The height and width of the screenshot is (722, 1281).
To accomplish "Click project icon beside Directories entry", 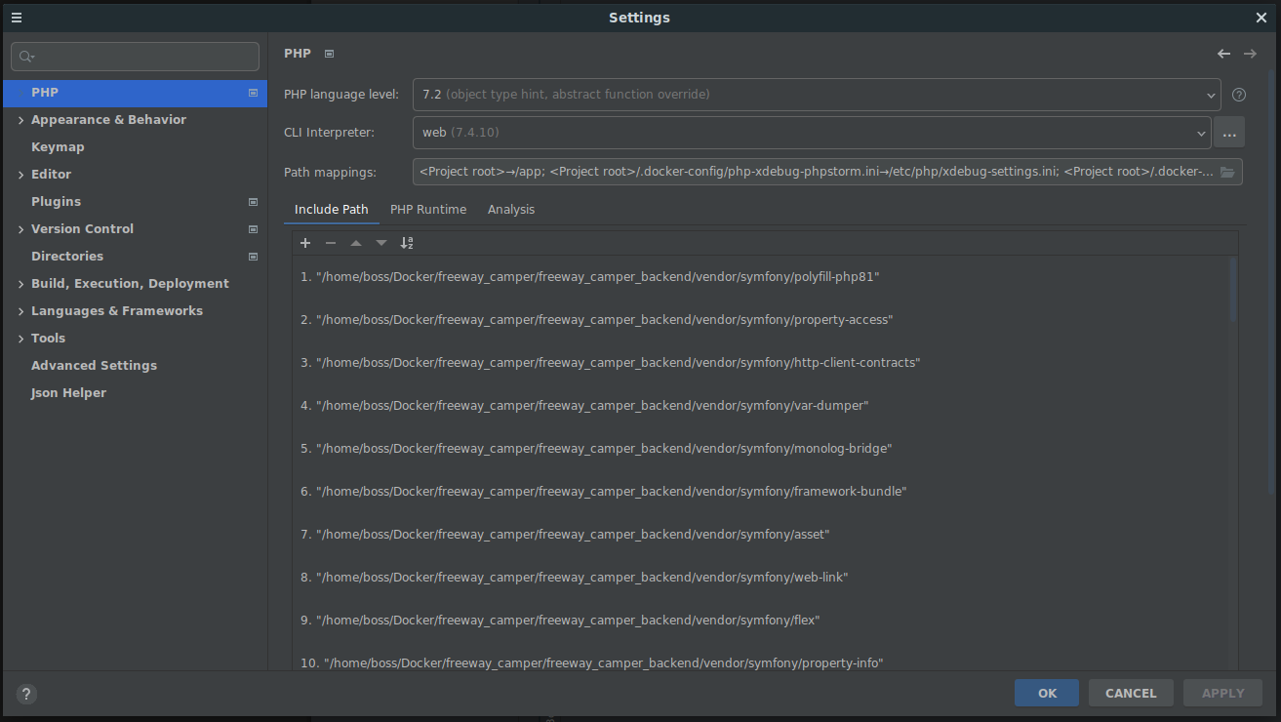I will (253, 257).
